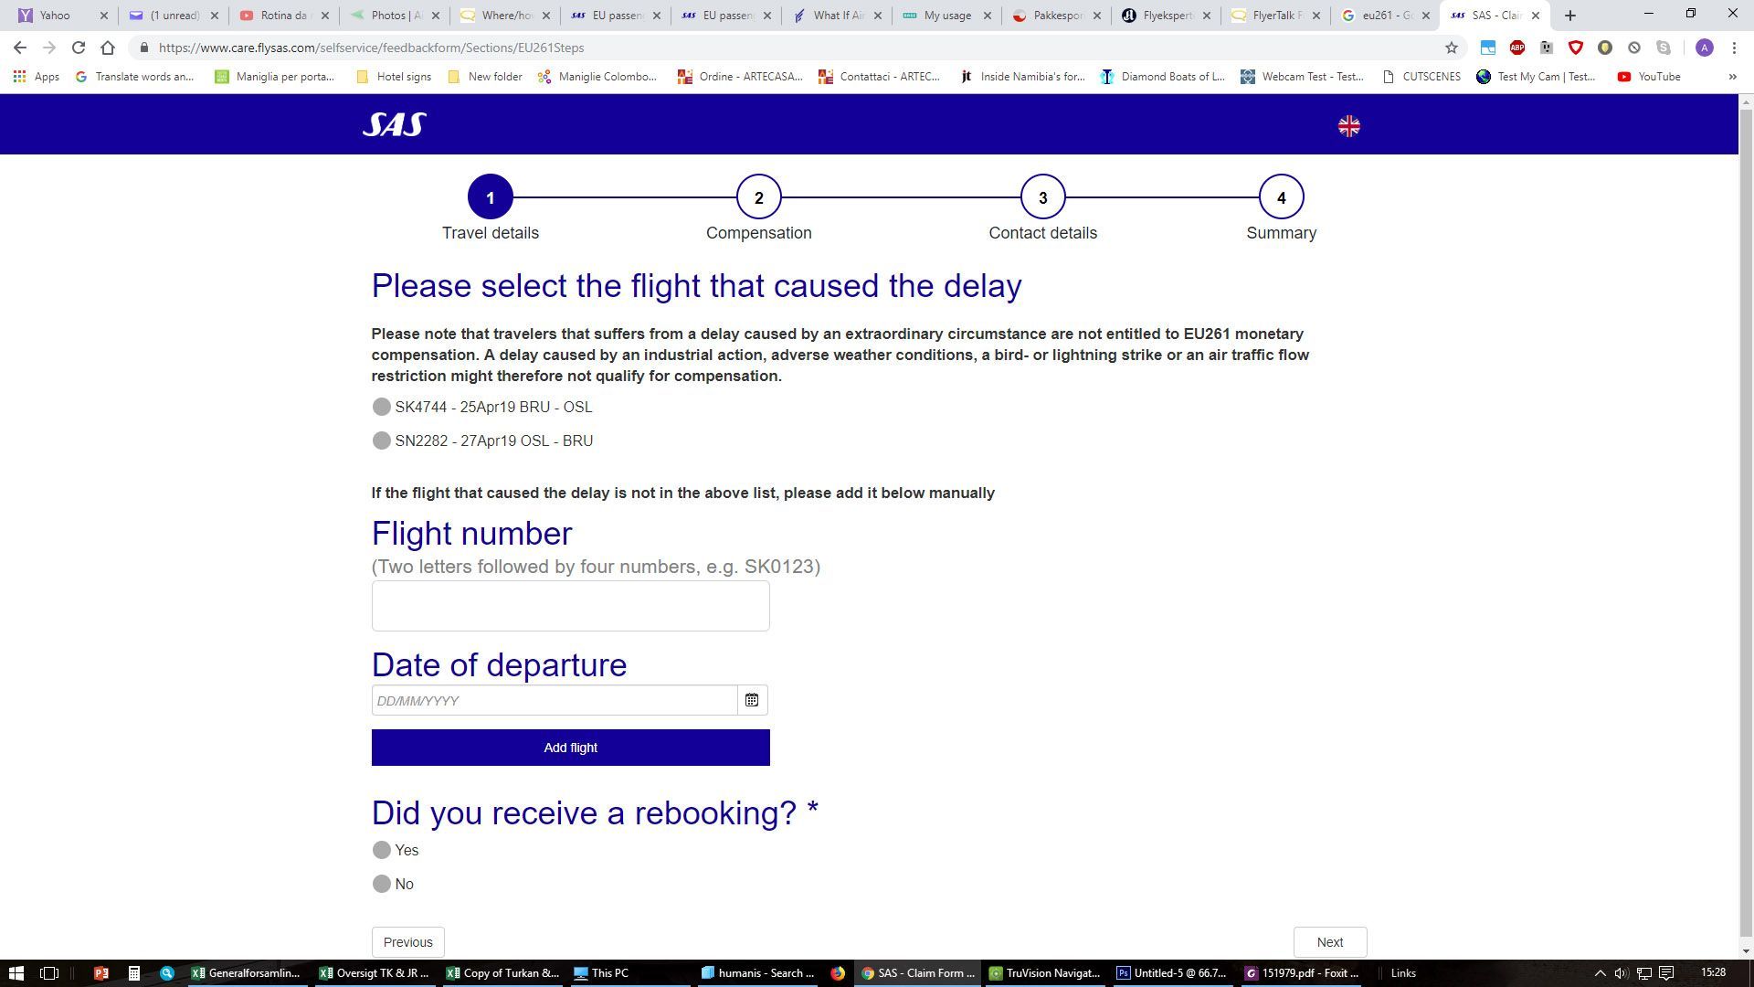1754x987 pixels.
Task: Reload the page
Action: click(x=79, y=48)
